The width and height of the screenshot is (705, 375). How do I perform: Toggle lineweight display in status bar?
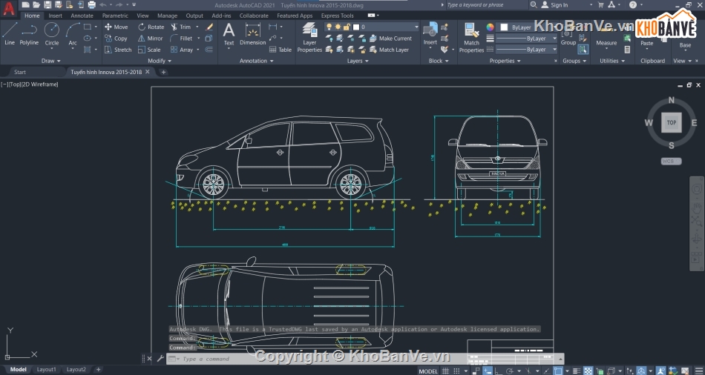coord(577,371)
